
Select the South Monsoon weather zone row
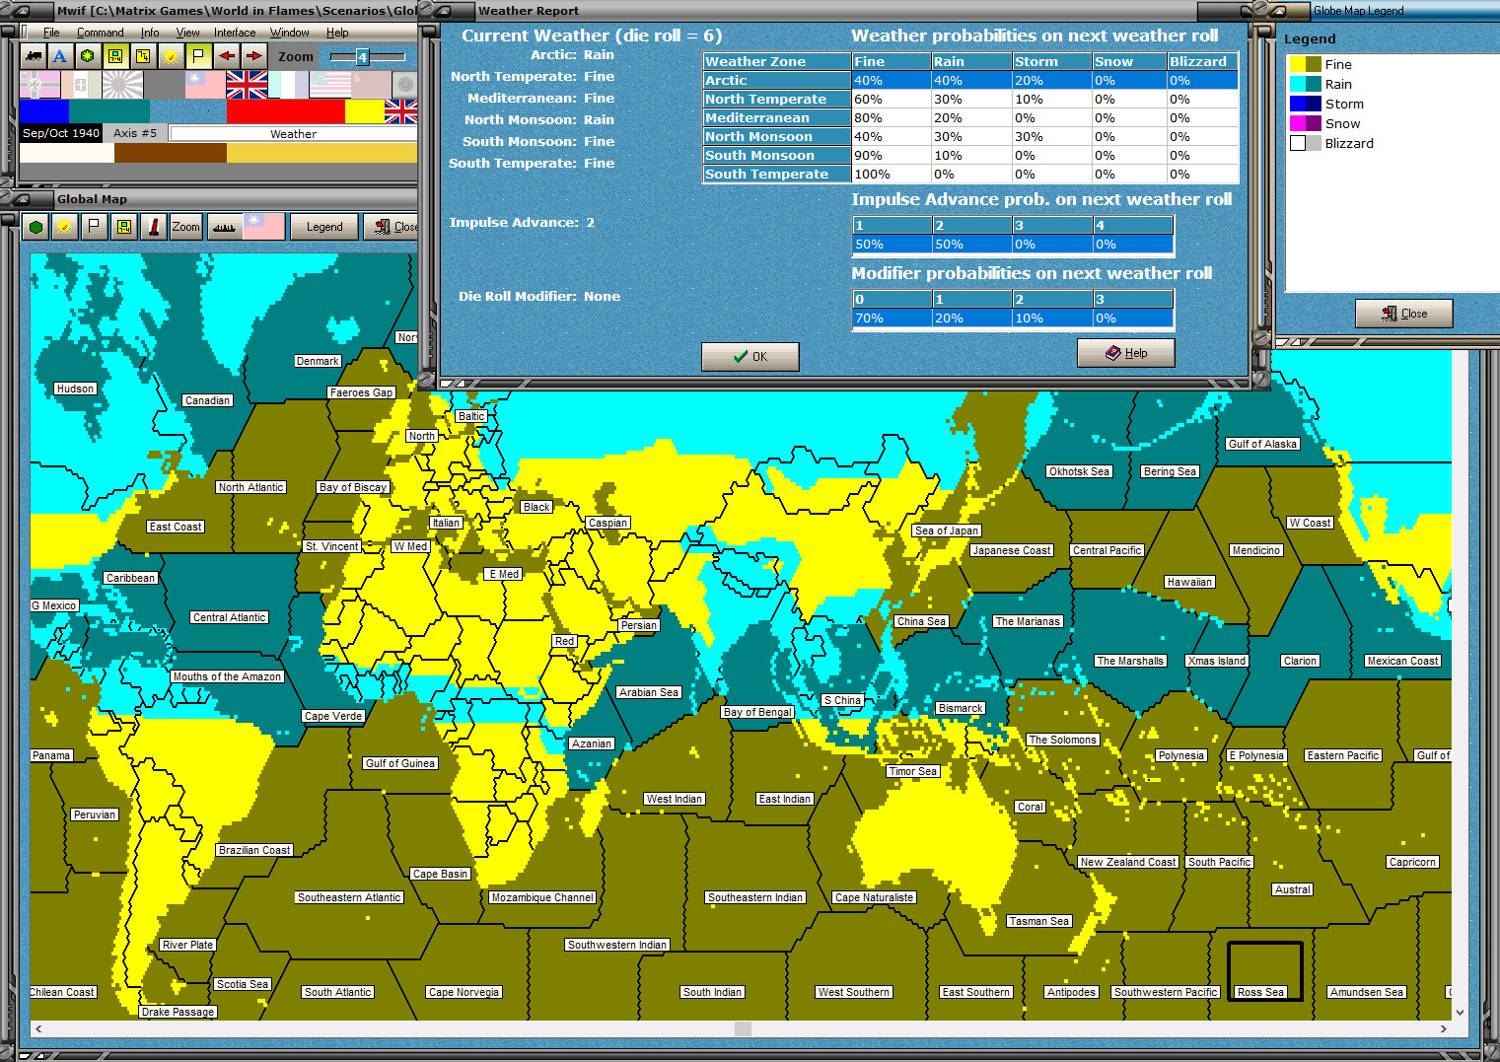click(970, 156)
